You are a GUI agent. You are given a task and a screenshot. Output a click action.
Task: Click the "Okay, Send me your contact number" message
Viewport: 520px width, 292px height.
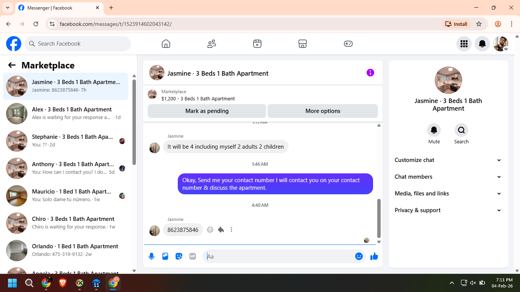(x=275, y=184)
